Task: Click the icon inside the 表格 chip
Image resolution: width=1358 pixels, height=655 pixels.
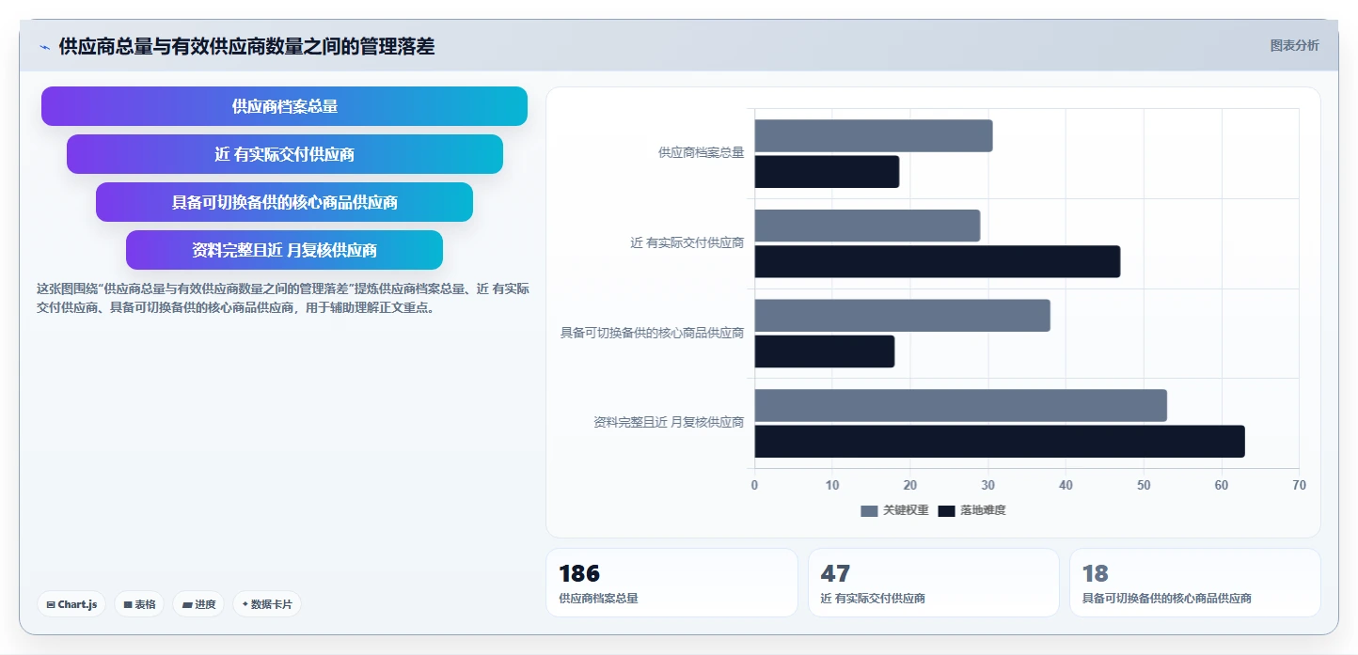Action: (128, 604)
